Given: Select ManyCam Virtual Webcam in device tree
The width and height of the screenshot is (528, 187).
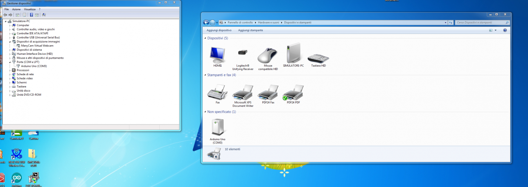Looking at the screenshot, I should tap(37, 46).
